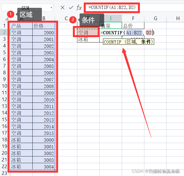Click cell D2 containing 空调

point(88,32)
